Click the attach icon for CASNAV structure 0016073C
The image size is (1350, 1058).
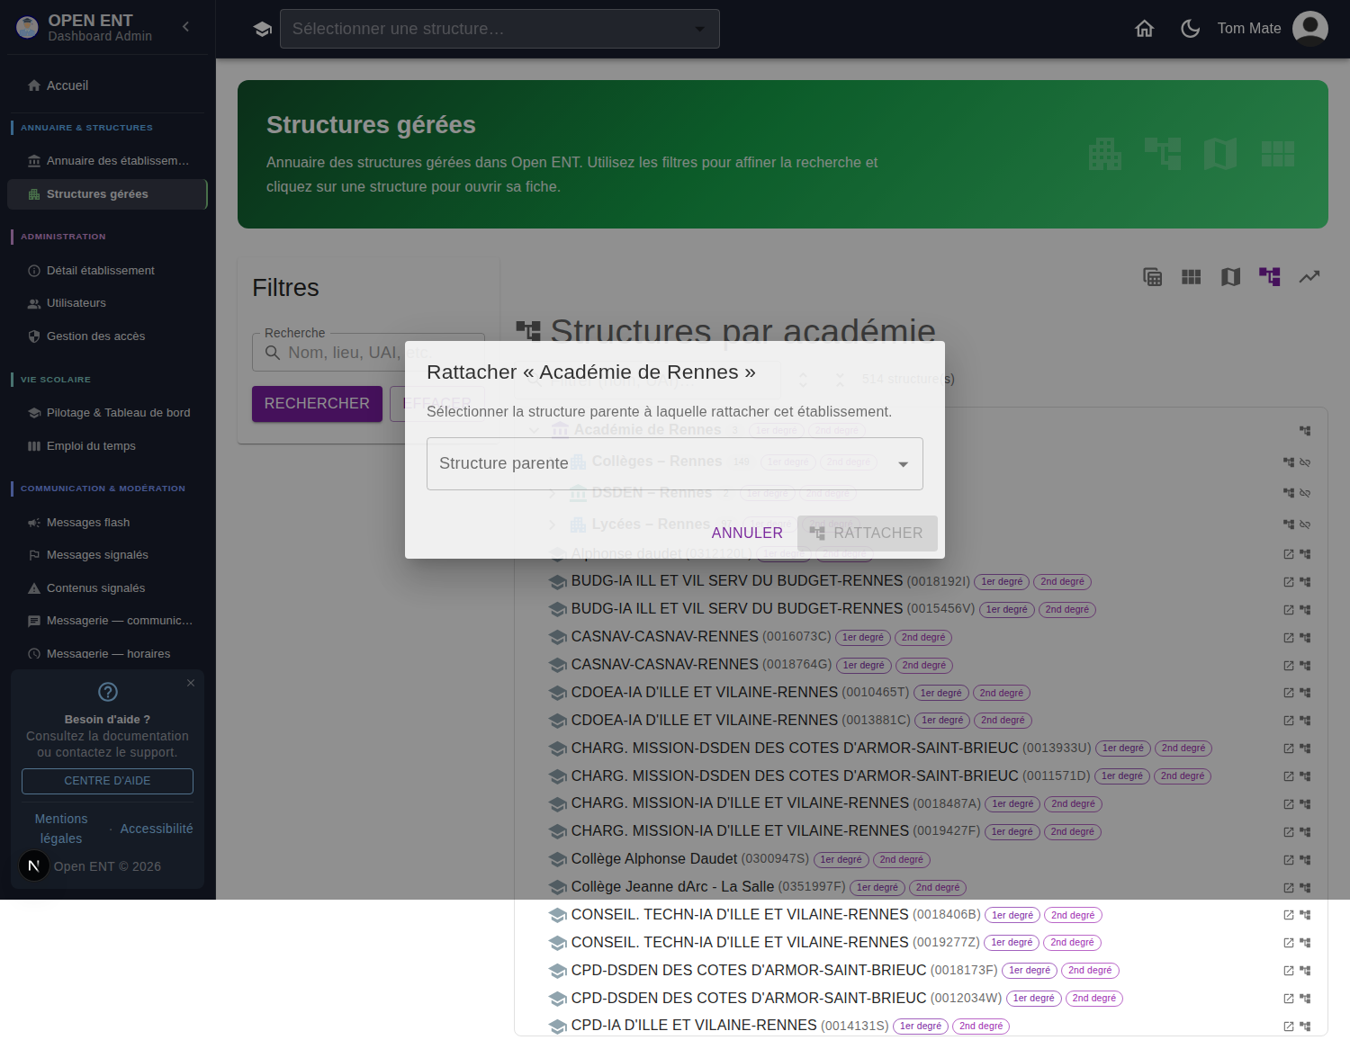pyautogui.click(x=1305, y=638)
